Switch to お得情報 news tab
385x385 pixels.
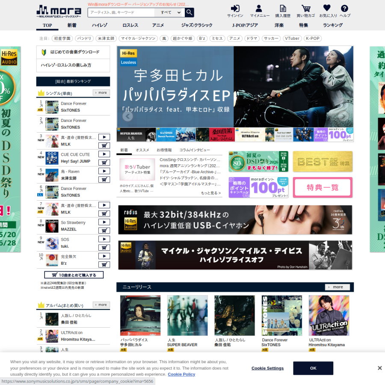[x=164, y=150]
